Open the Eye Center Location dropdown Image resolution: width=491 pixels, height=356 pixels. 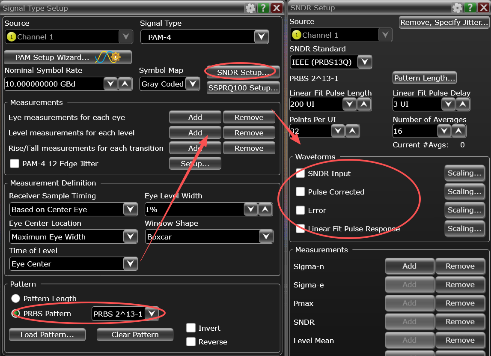(x=130, y=236)
